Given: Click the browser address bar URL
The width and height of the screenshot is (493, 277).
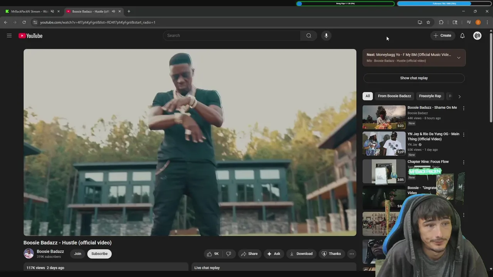Looking at the screenshot, I should tap(98, 22).
